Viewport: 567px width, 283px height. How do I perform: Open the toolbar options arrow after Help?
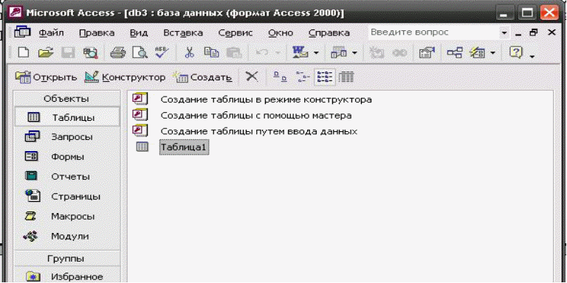point(532,56)
